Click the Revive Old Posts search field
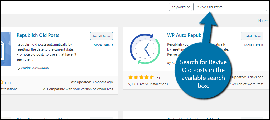 [x=230, y=7]
